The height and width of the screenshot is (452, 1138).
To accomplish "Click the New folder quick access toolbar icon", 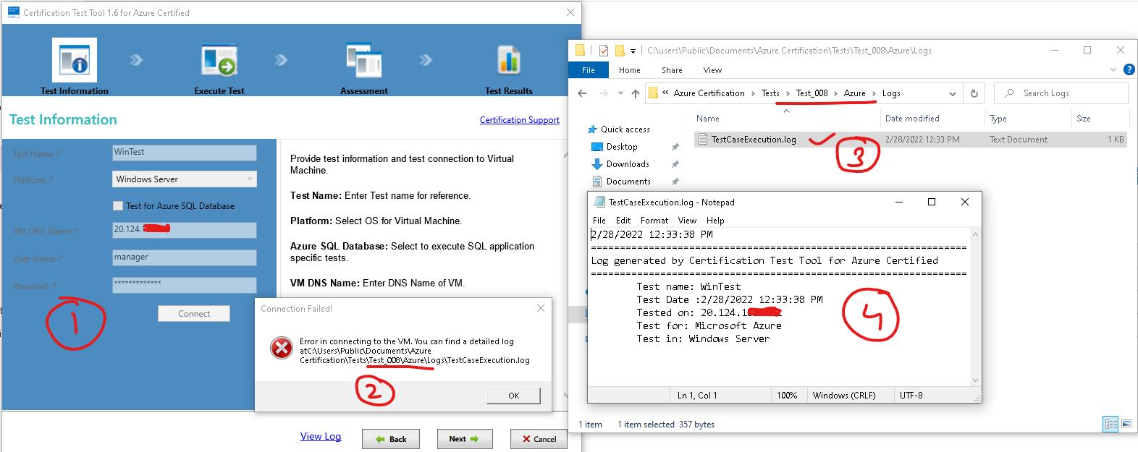I will [x=620, y=51].
